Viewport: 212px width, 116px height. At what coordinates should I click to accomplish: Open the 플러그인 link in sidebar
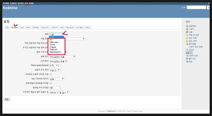(x=192, y=59)
